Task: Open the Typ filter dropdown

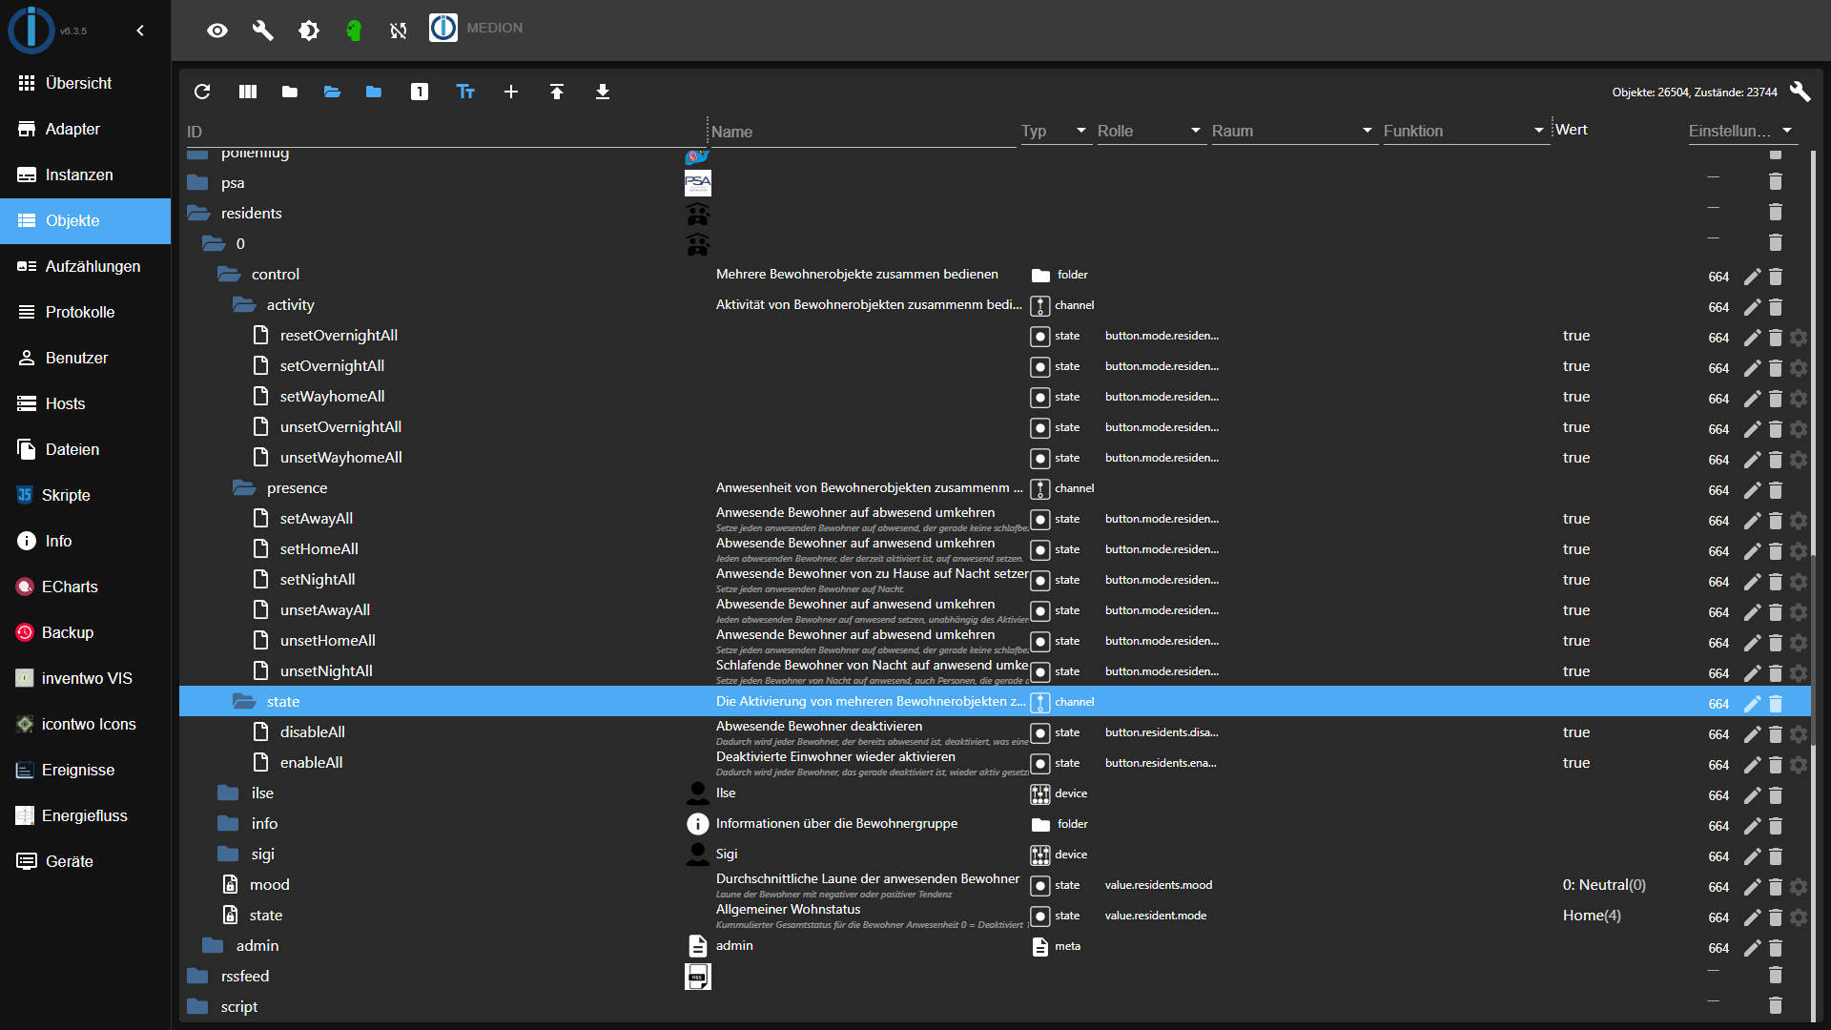Action: [1056, 131]
